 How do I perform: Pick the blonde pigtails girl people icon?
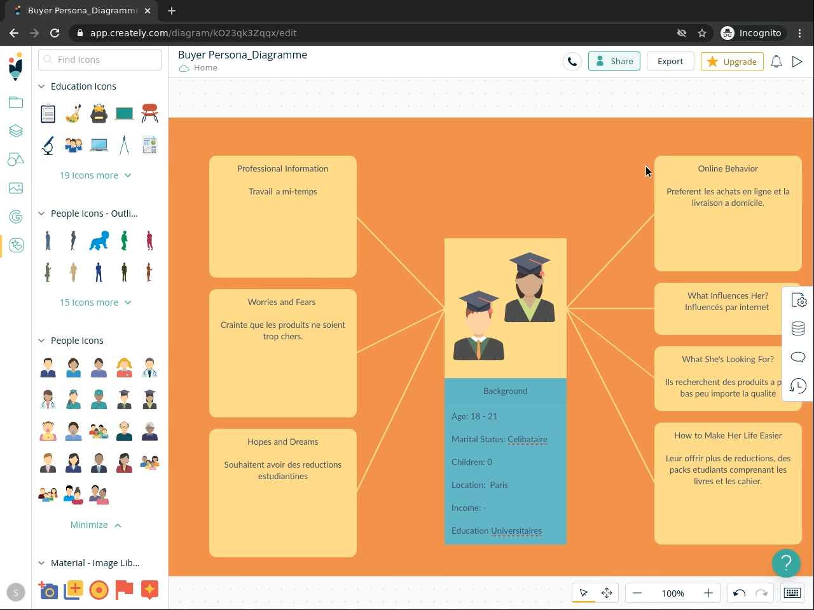[x=124, y=368]
